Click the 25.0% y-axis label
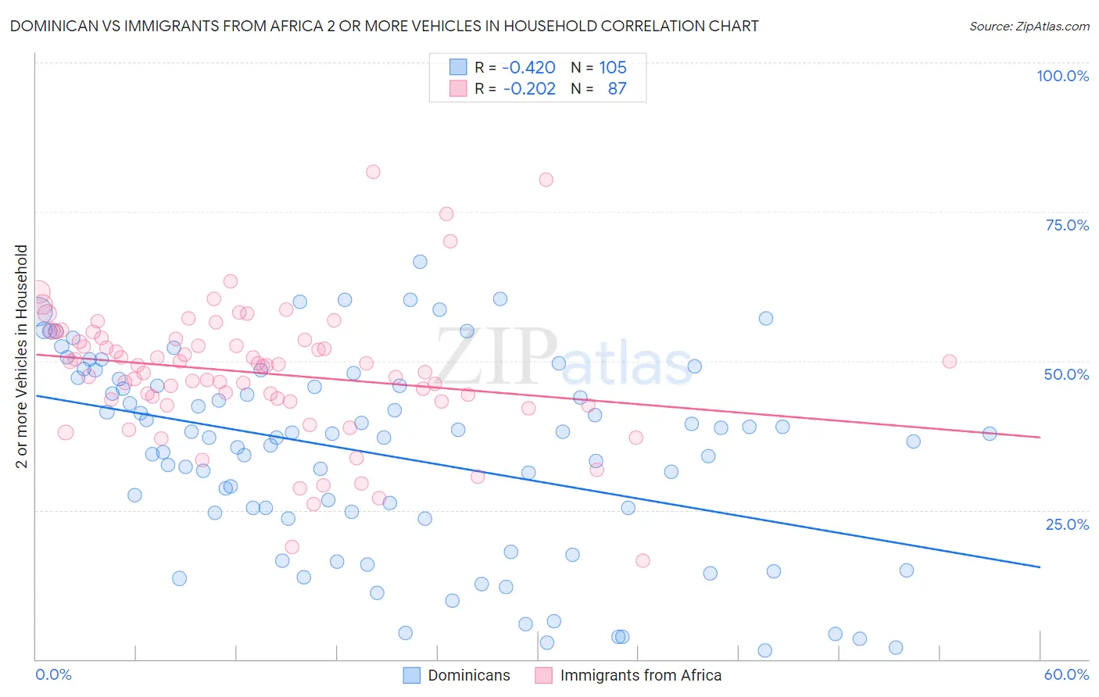This screenshot has width=1099, height=697. (1068, 524)
